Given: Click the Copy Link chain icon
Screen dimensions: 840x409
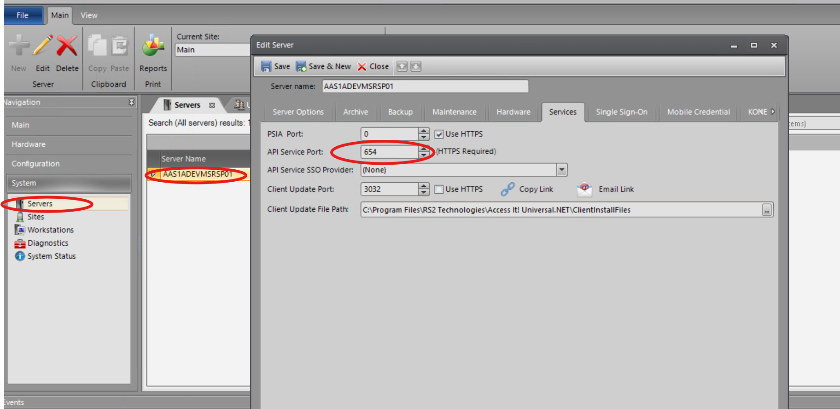Looking at the screenshot, I should tap(507, 189).
